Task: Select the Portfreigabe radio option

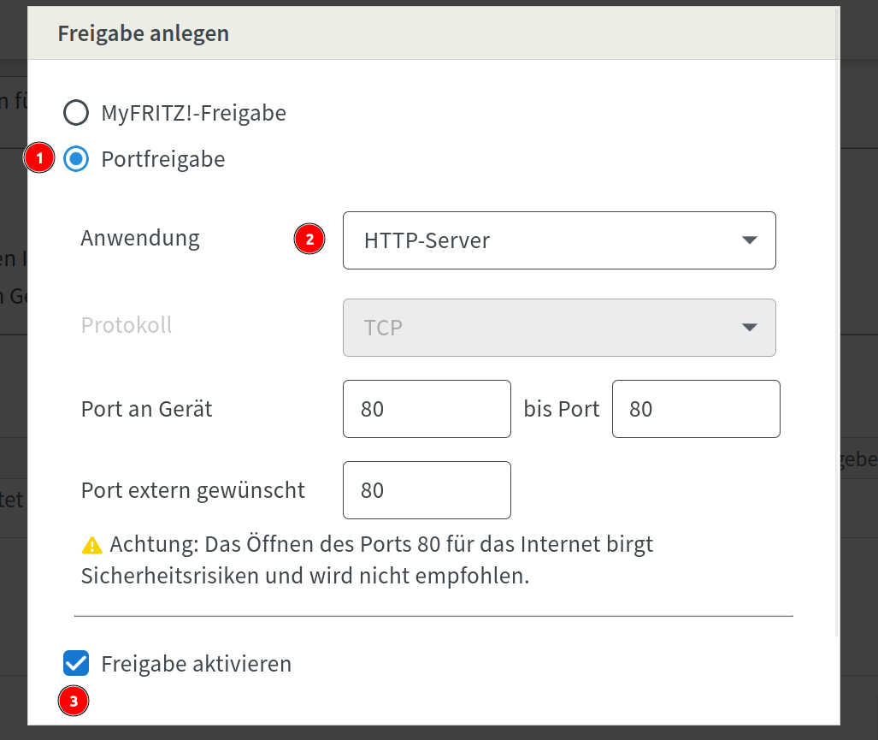Action: (x=75, y=159)
